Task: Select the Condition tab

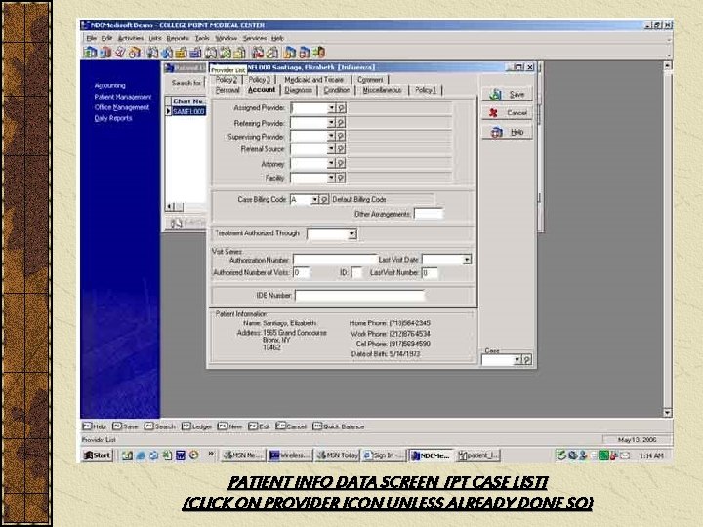Action: [336, 90]
